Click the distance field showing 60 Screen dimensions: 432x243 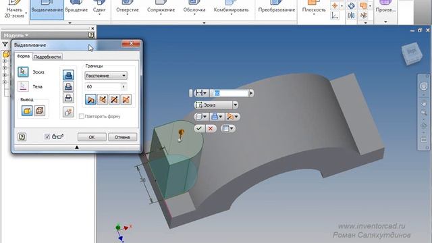click(103, 86)
